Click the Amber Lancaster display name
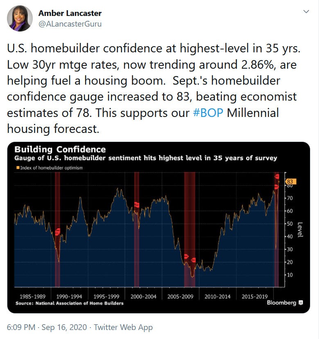Image resolution: width=319 pixels, height=339 pixels. pyautogui.click(x=69, y=13)
